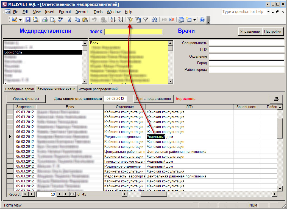This screenshot has height=209, width=287.
Task: Click the Управление button
Action: (250, 32)
